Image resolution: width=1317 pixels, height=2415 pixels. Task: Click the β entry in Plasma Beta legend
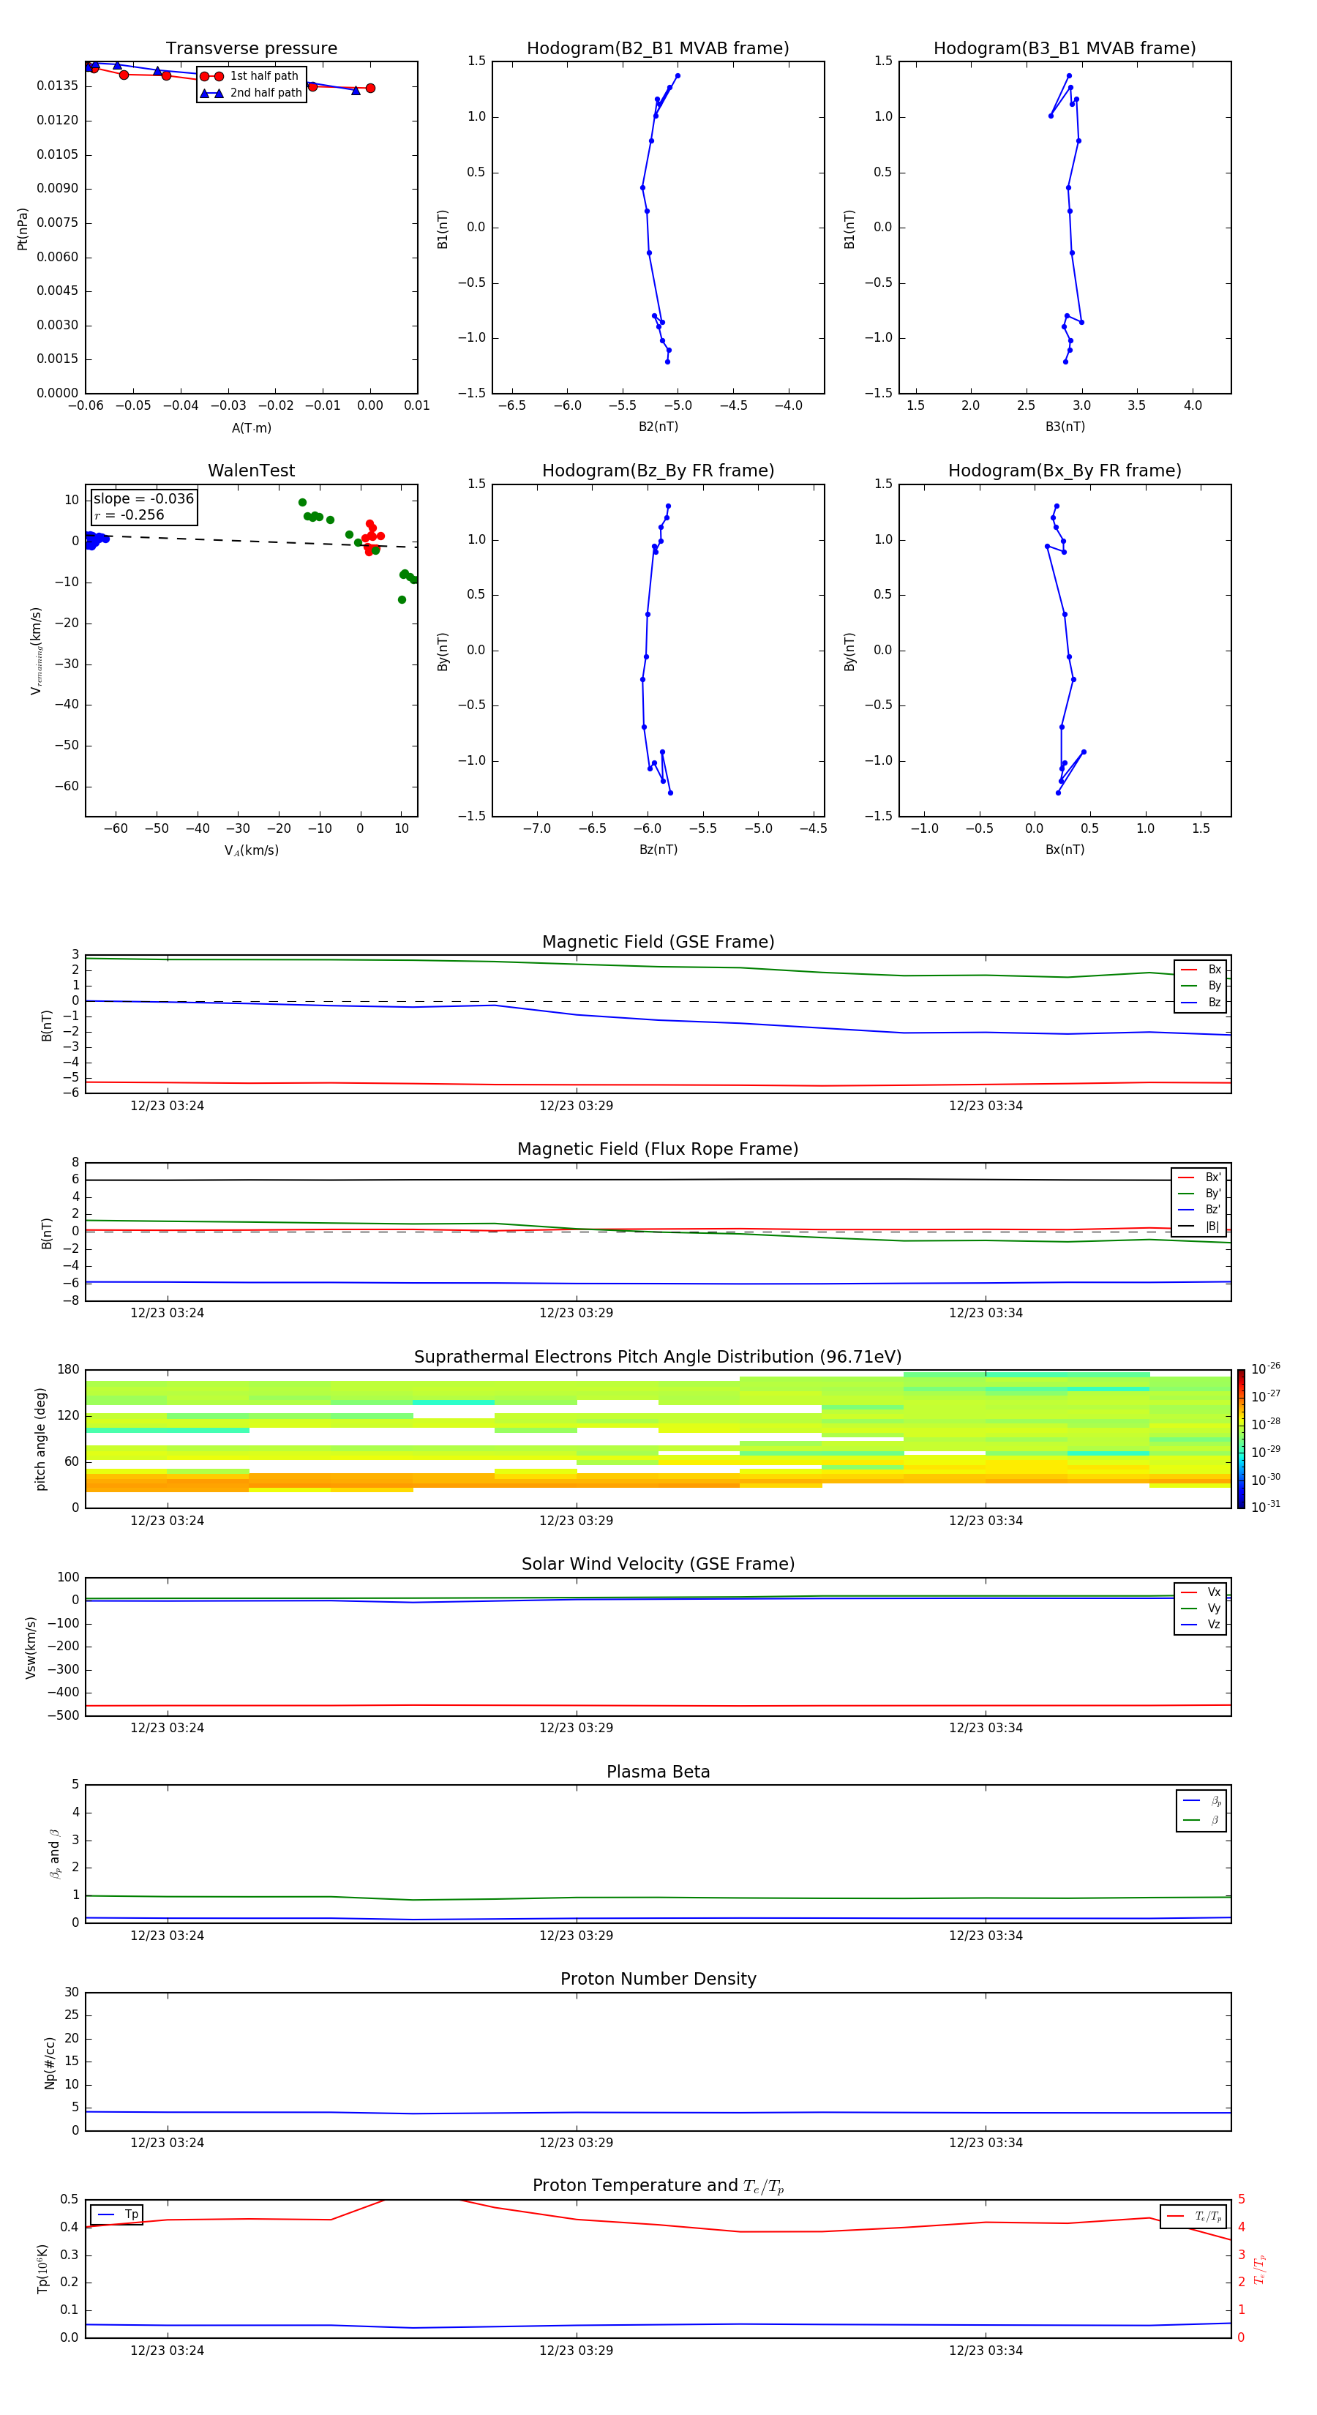click(1201, 1820)
